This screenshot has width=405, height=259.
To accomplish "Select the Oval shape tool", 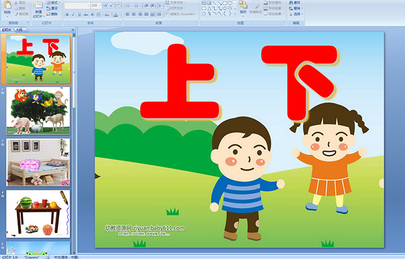I will 230,3.
